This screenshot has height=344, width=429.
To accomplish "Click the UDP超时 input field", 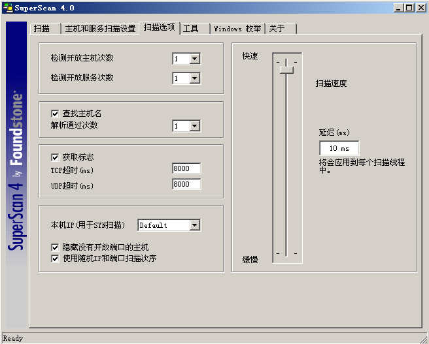I will (x=186, y=184).
